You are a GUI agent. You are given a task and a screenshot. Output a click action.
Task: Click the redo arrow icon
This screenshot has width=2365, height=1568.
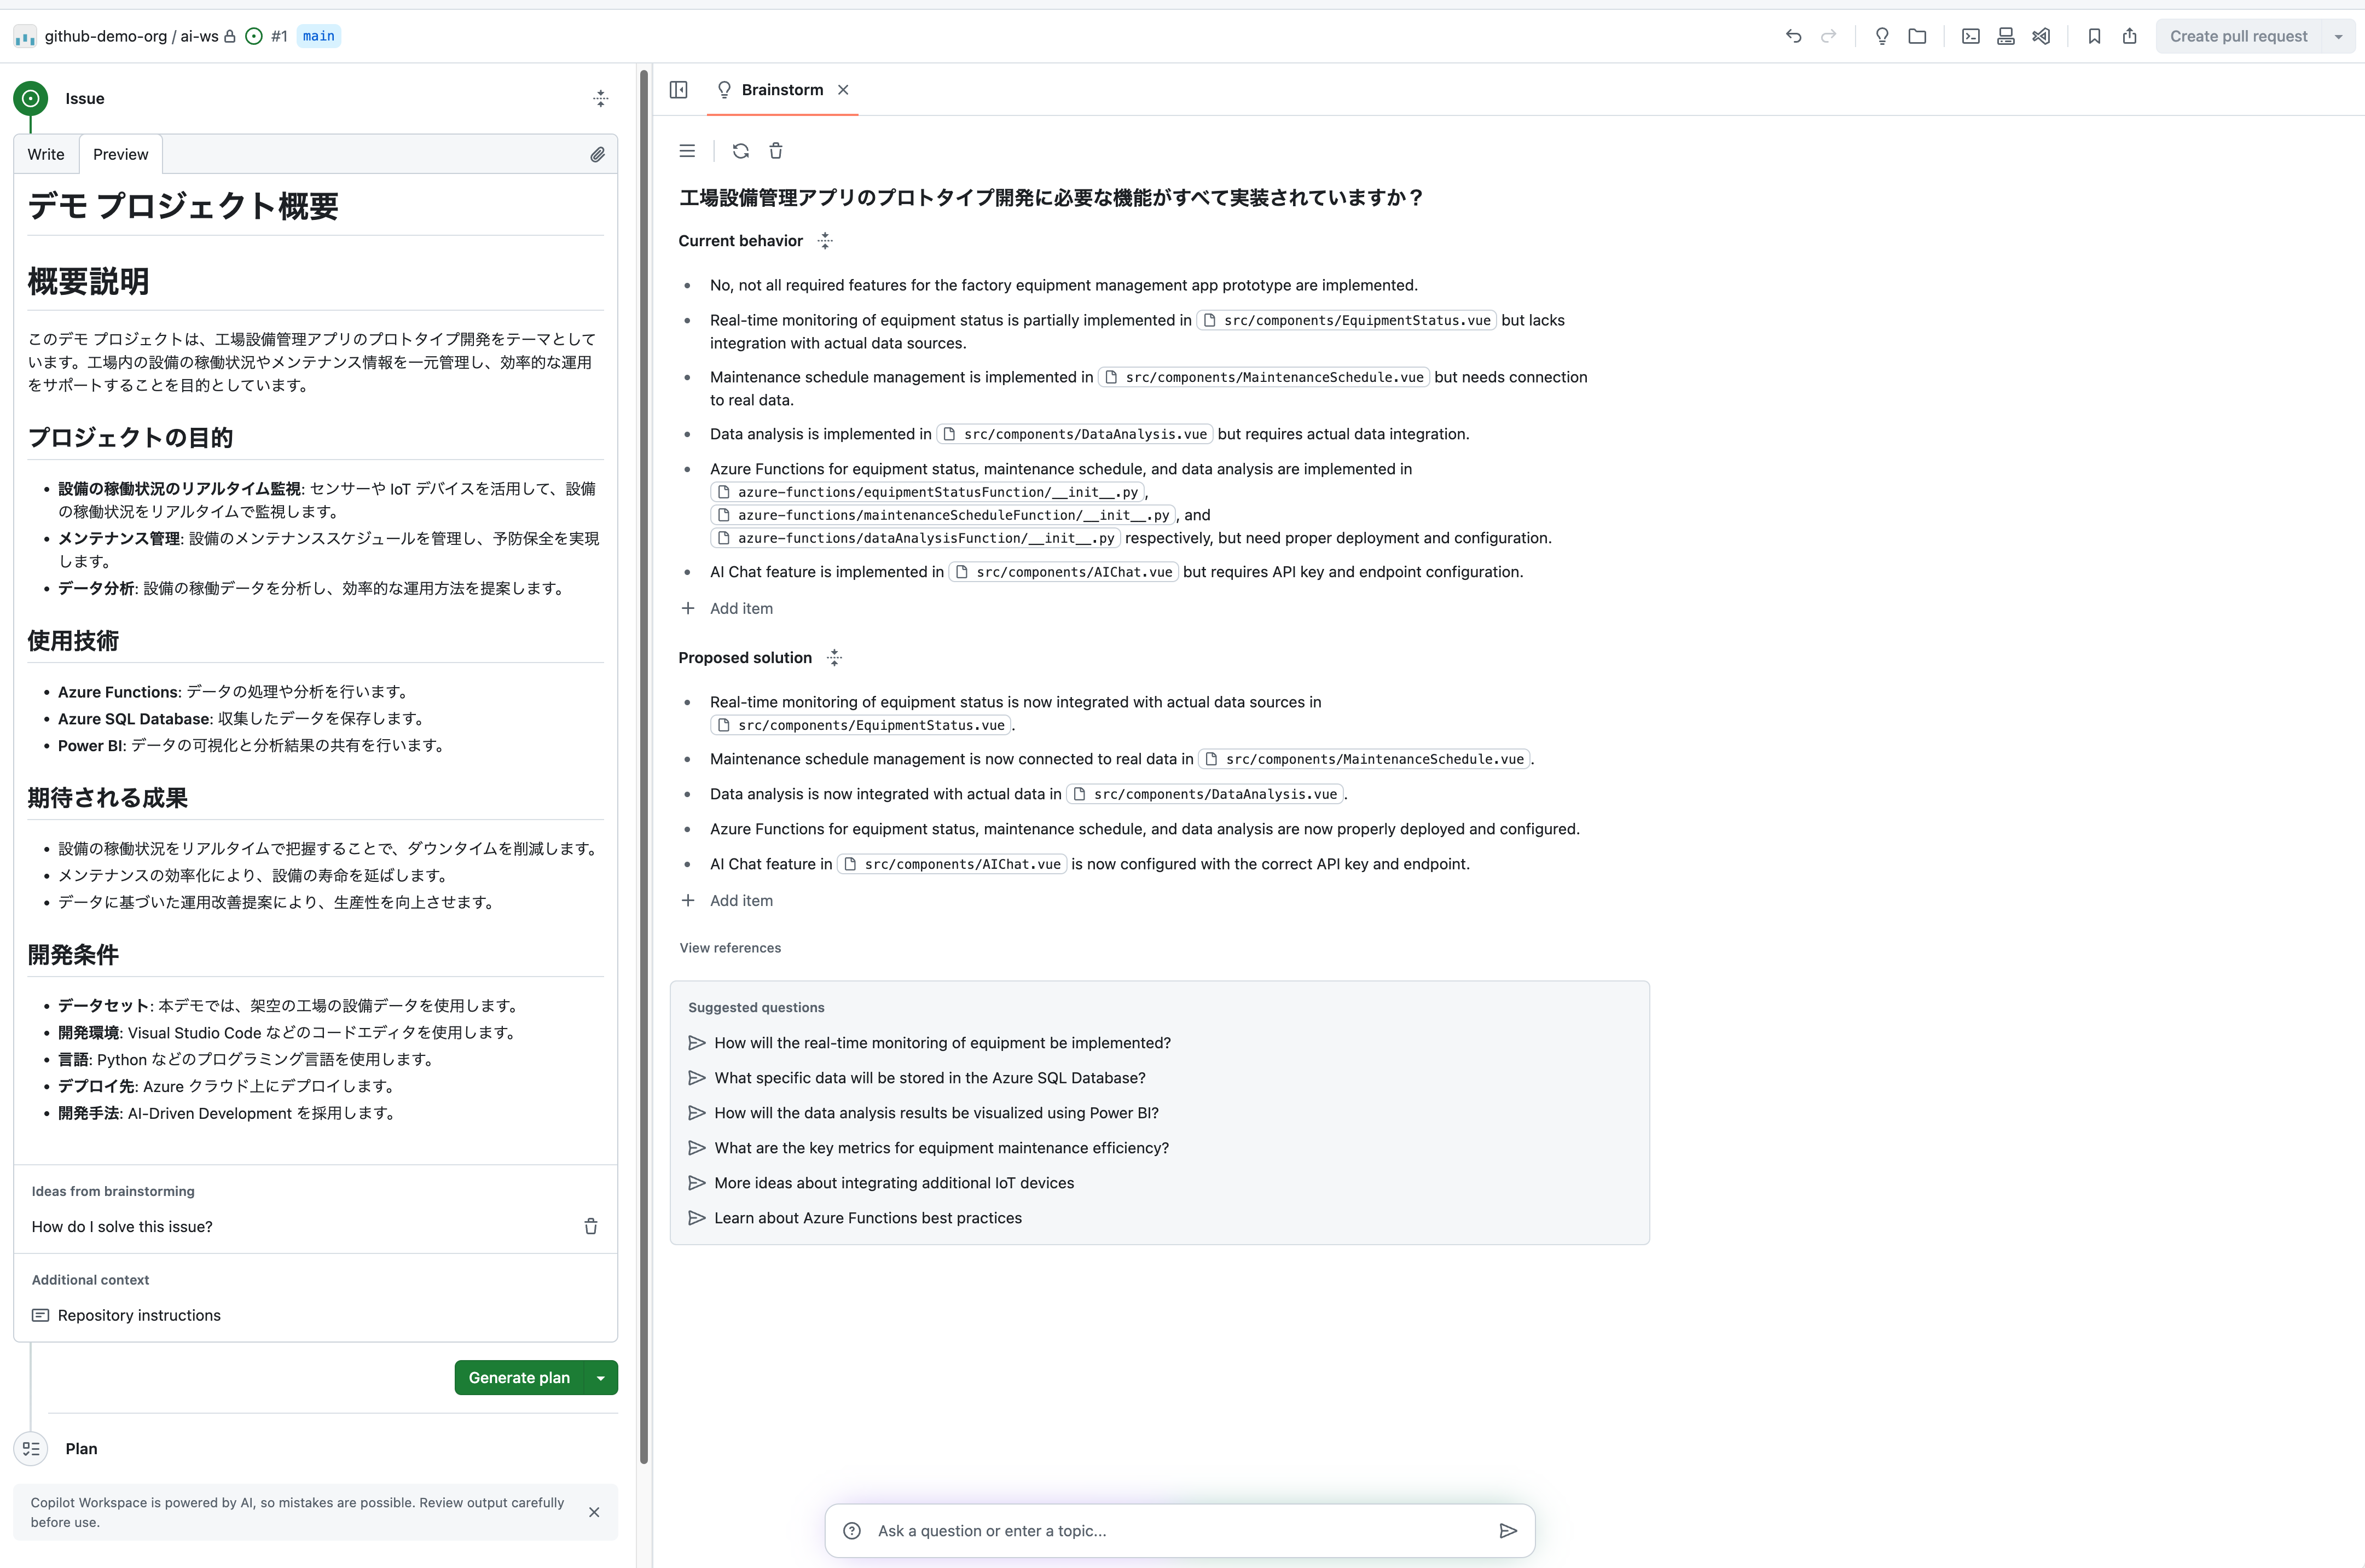pos(1829,36)
